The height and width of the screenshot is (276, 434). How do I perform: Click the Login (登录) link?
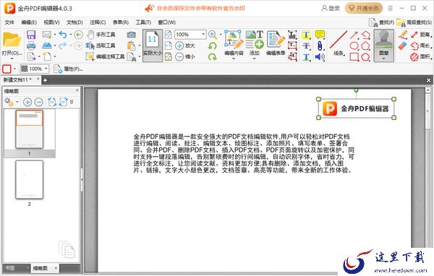pyautogui.click(x=331, y=8)
